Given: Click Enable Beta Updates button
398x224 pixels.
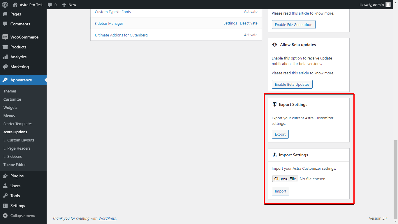Looking at the screenshot, I should (292, 84).
